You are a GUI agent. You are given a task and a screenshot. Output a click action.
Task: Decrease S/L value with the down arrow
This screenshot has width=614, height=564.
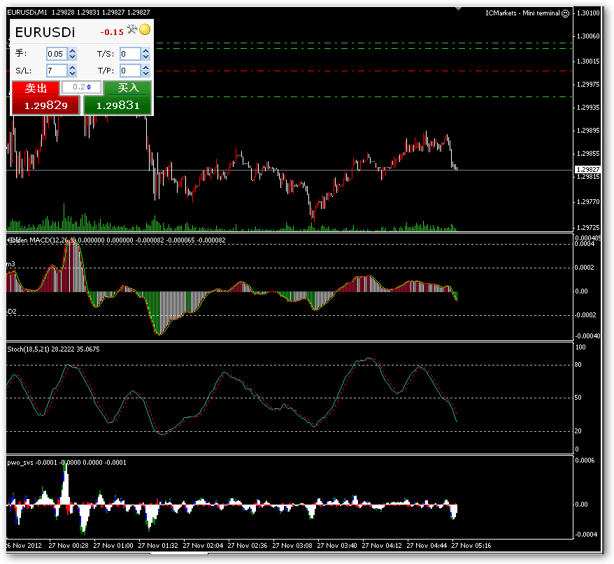coord(73,73)
